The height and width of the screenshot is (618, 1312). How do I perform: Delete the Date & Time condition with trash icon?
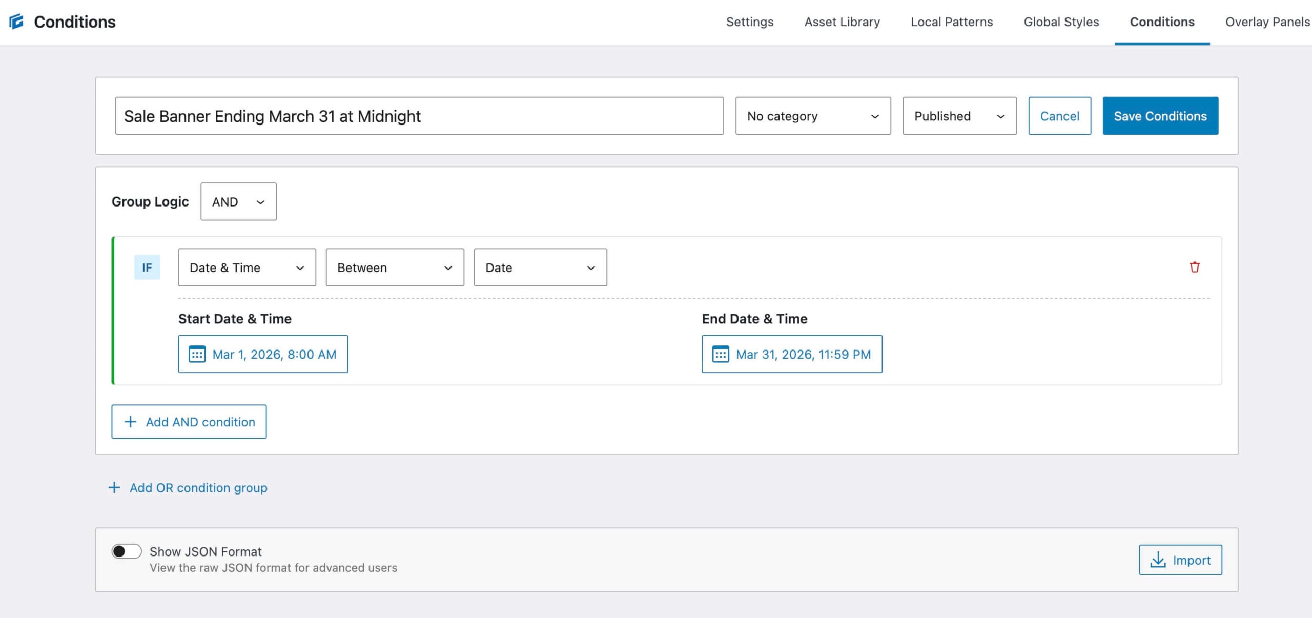(x=1194, y=267)
